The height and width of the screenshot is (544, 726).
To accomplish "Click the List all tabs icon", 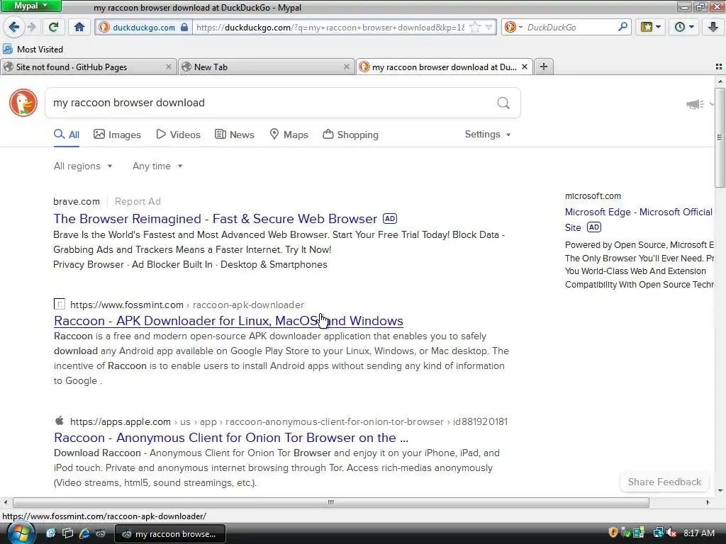I will pos(719,67).
